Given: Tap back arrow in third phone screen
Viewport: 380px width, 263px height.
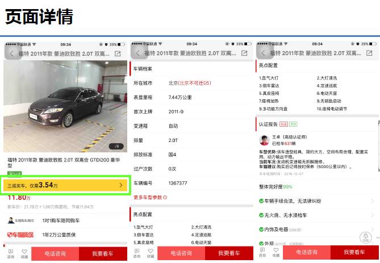Looking at the screenshot, I should 264,53.
